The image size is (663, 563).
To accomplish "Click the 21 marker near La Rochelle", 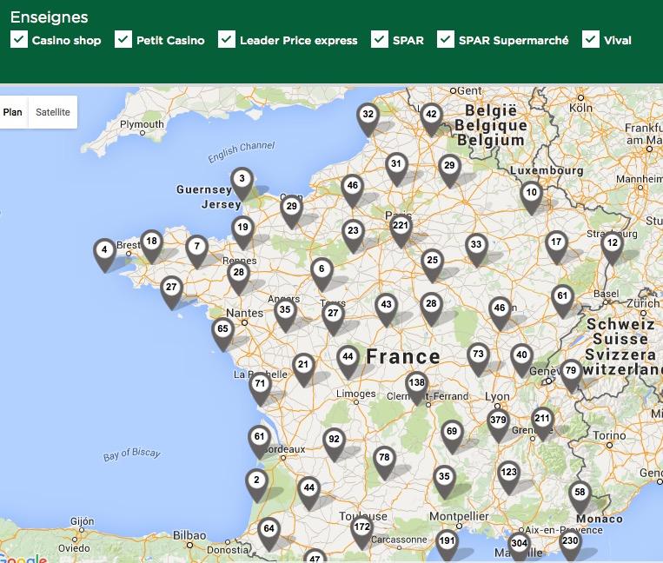I will 303,370.
